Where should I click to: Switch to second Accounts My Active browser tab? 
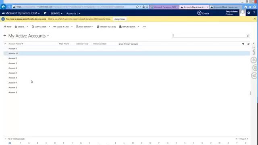[x=225, y=7]
